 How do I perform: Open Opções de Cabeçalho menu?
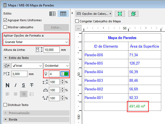point(94,14)
